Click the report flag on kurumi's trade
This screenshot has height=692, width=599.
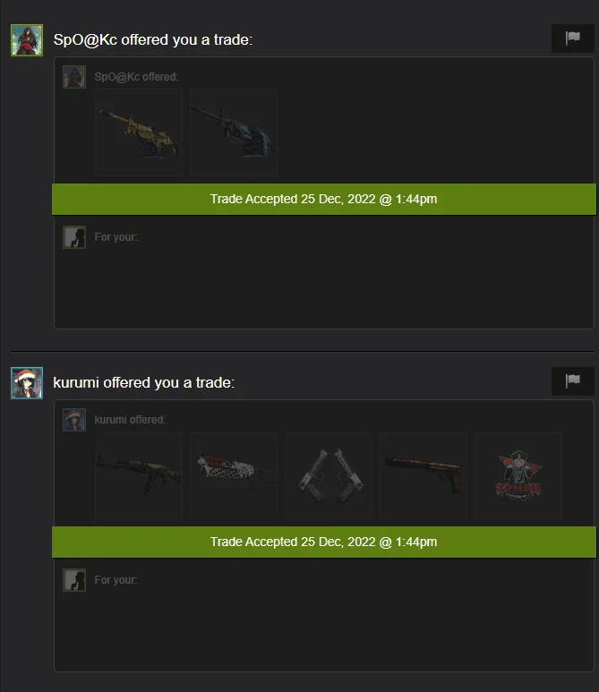pos(572,381)
